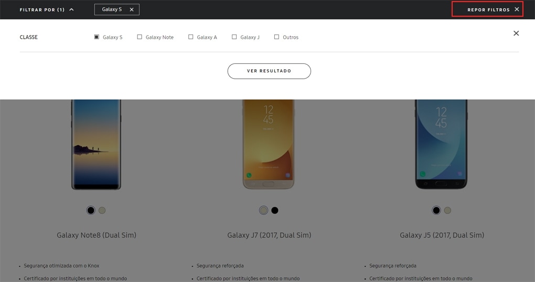Click 'Segurança otimizada com o Knox' text
This screenshot has height=282, width=535.
[x=61, y=266]
